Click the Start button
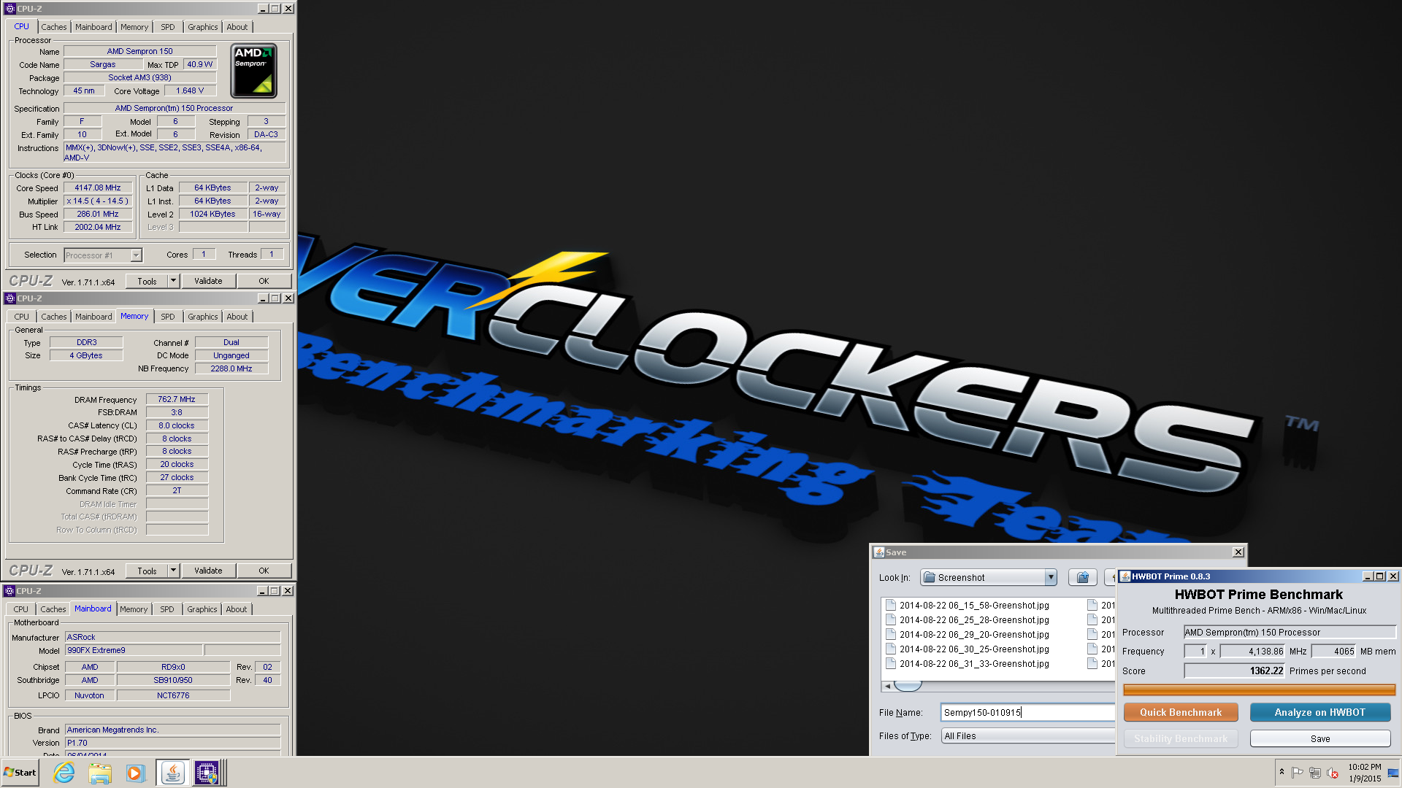Viewport: 1402px width, 788px height. tap(20, 773)
